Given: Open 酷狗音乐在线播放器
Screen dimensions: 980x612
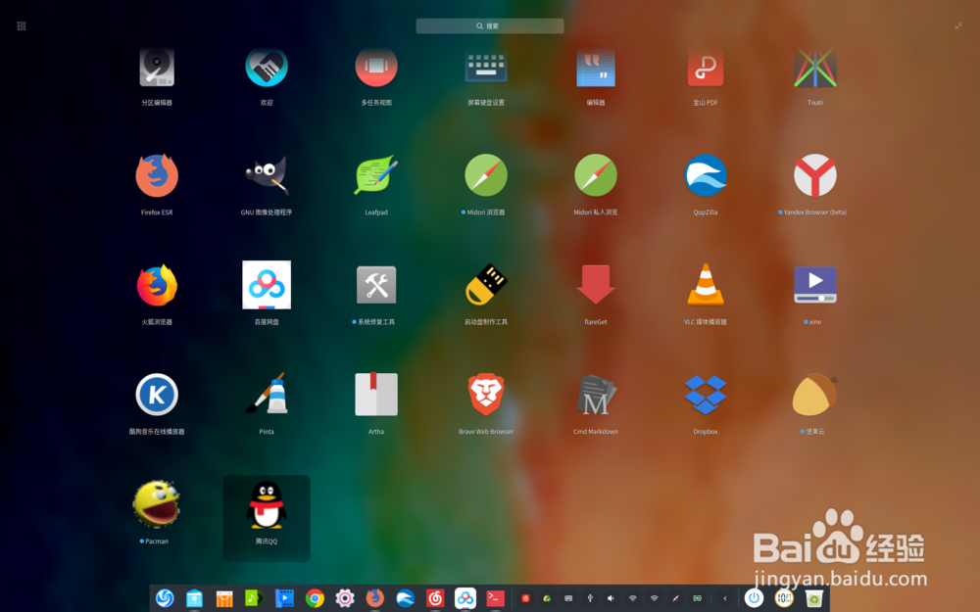Looking at the screenshot, I should (156, 395).
